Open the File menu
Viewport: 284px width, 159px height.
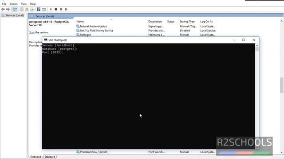4,4
